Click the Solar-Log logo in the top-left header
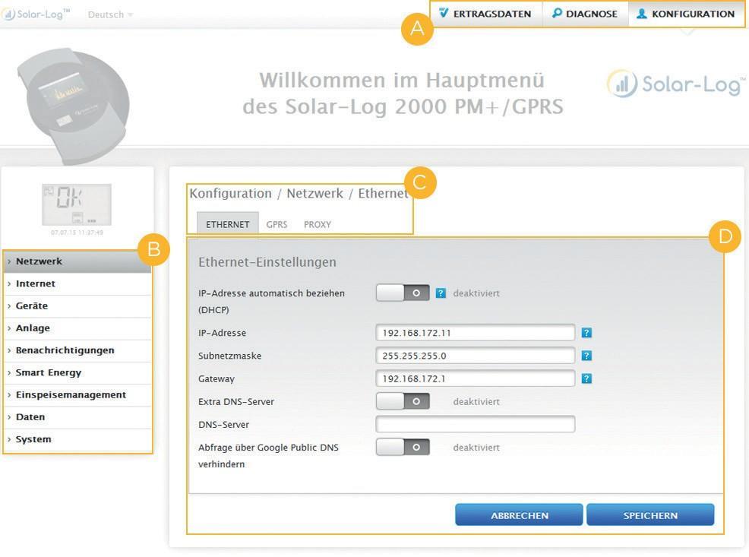Screen dimensions: 749x557 coord(36,14)
